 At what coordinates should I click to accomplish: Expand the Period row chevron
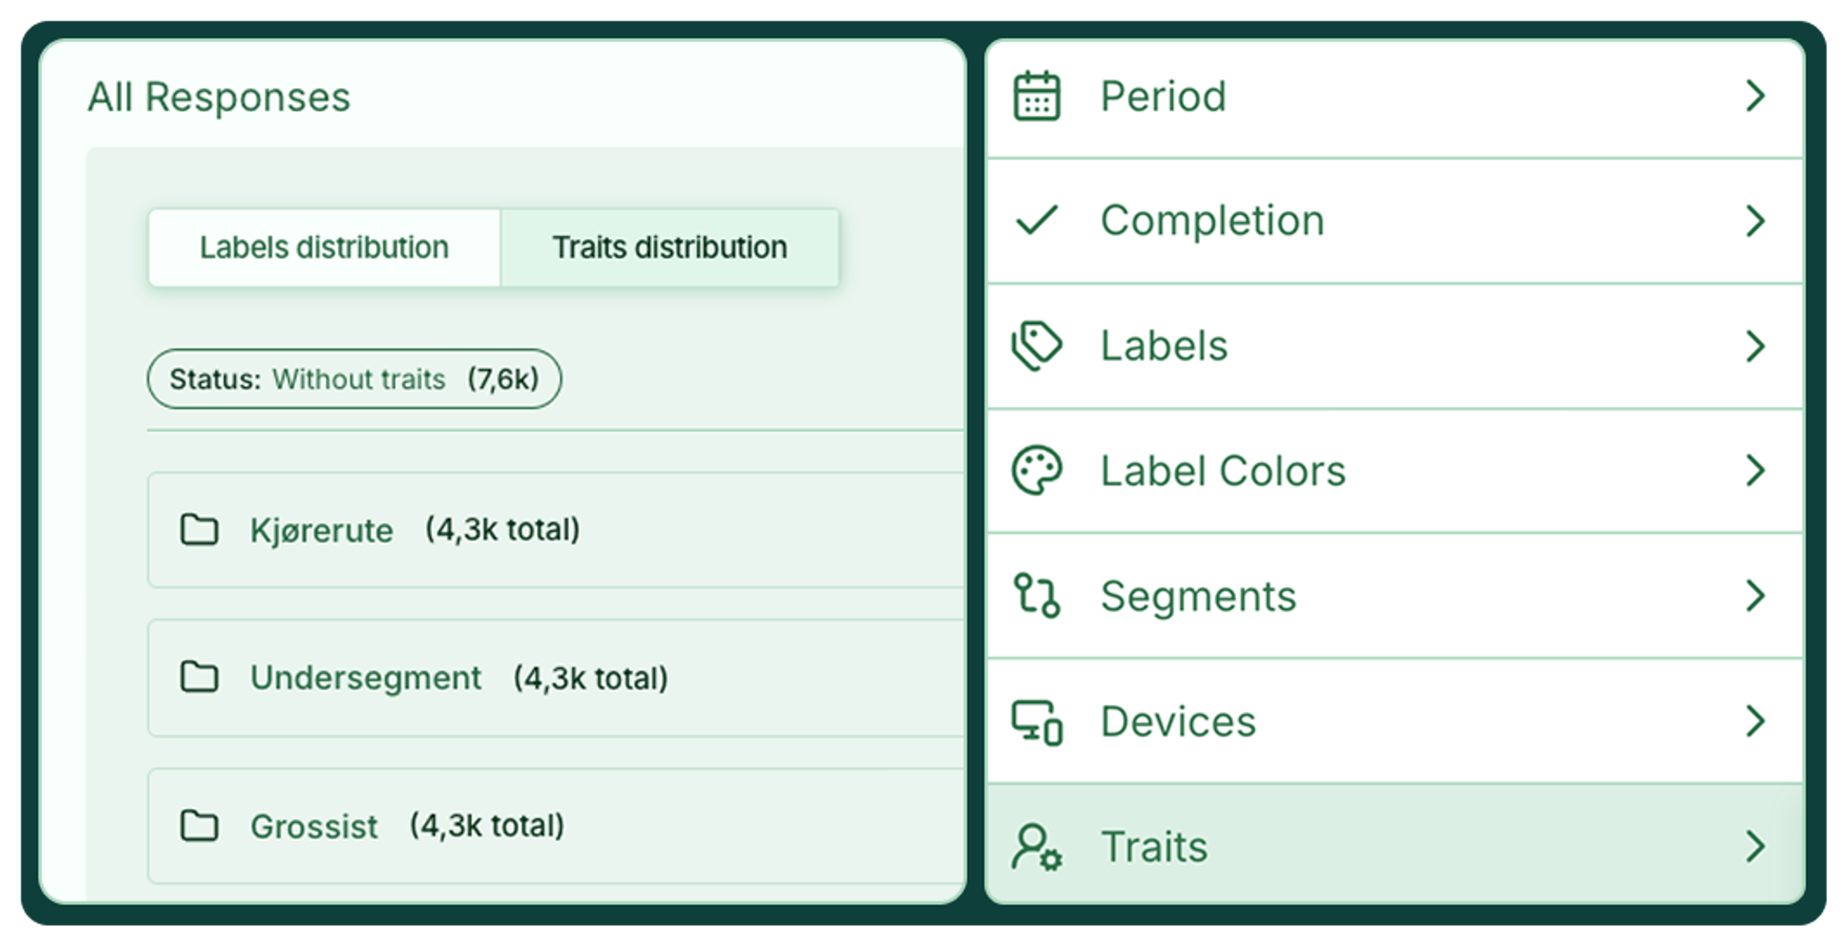coord(1755,96)
